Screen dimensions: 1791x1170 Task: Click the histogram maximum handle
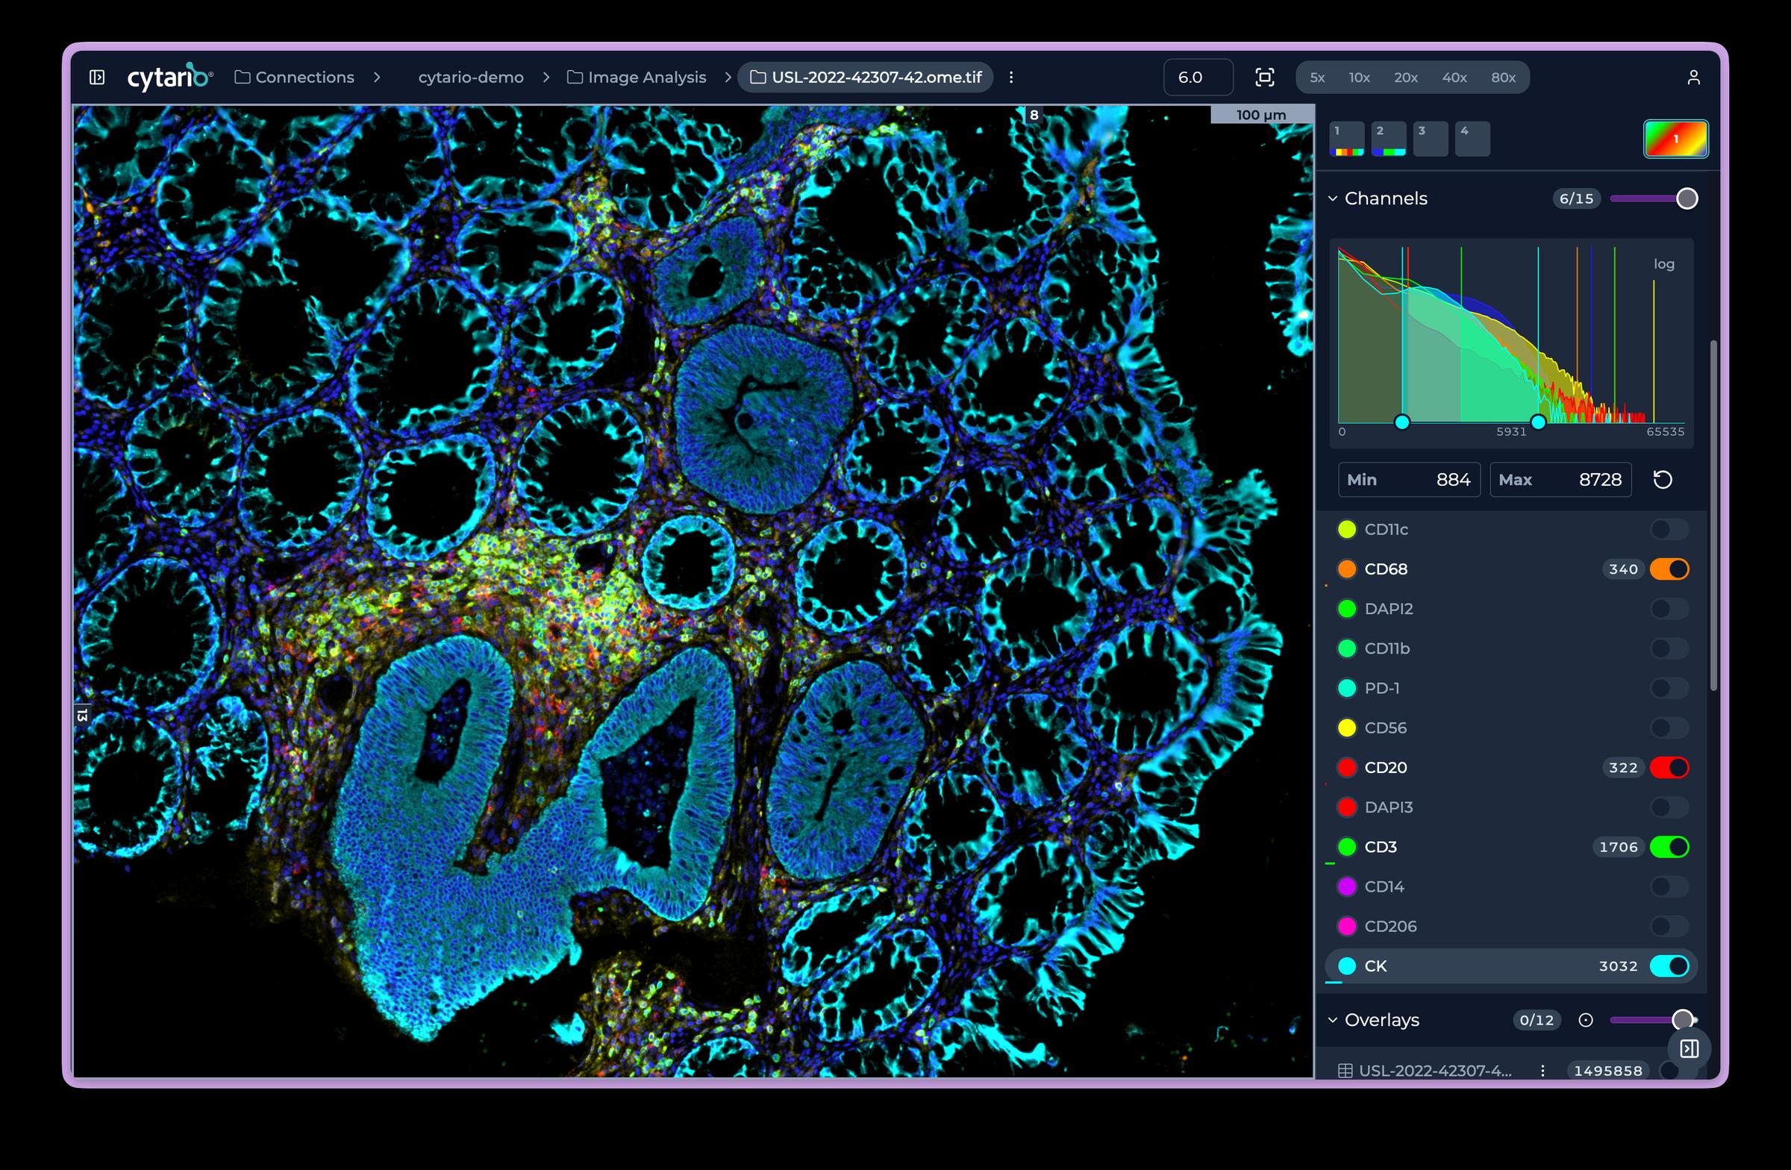[x=1538, y=422]
